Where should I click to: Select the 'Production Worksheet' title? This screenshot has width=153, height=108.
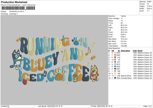pos(14,2)
